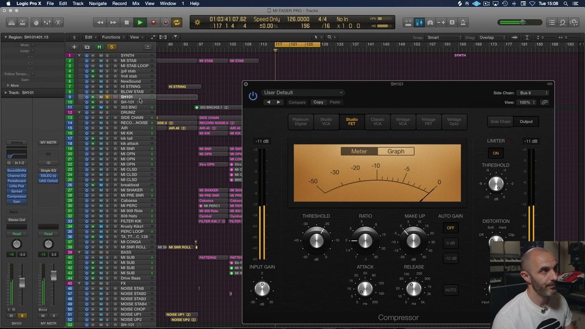Toggle the compressor plugin power button
This screenshot has width=585, height=329.
252,96
